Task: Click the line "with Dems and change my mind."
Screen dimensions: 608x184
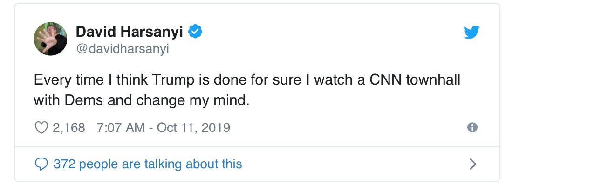Action: click(142, 100)
